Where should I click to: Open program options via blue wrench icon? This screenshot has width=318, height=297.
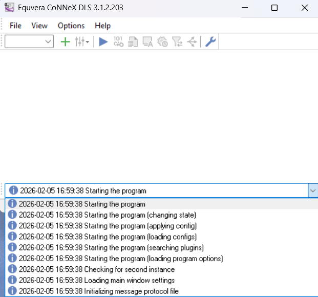click(210, 42)
